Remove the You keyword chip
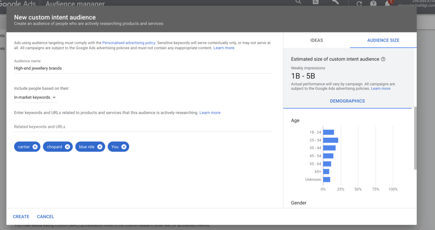The width and height of the screenshot is (435, 230). tap(124, 147)
